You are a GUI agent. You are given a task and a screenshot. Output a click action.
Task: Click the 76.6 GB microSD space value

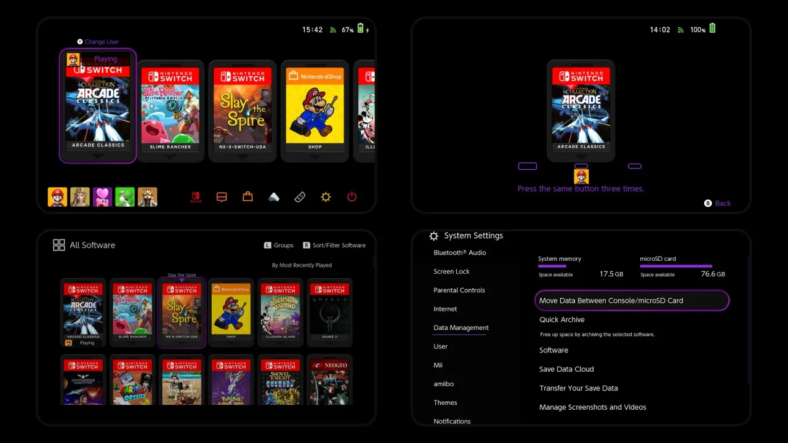click(x=713, y=274)
